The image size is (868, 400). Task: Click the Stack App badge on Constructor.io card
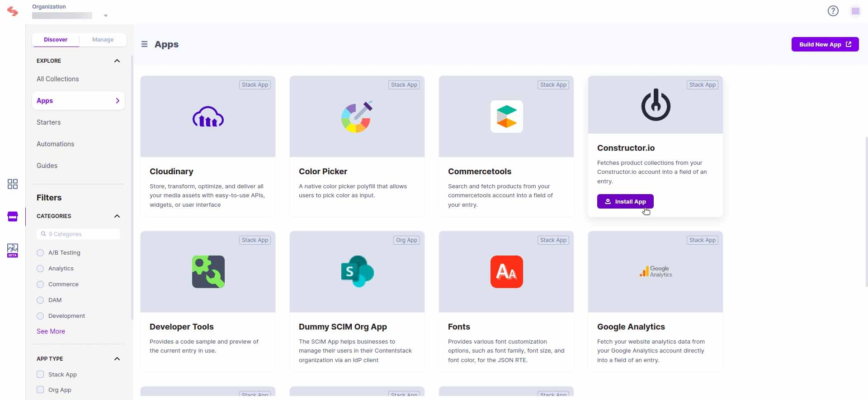click(703, 85)
